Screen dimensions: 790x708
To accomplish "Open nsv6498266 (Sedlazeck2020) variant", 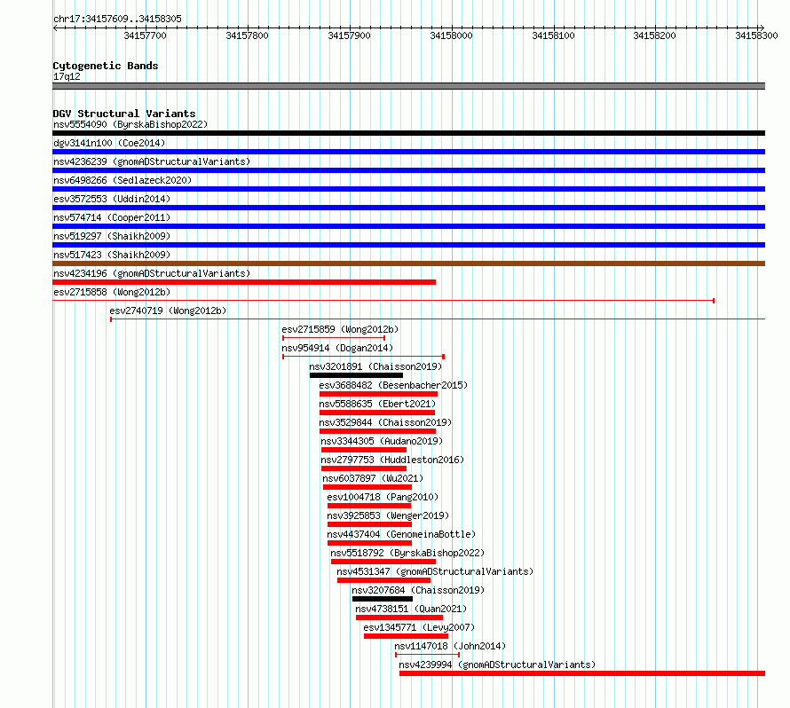I will 122,180.
